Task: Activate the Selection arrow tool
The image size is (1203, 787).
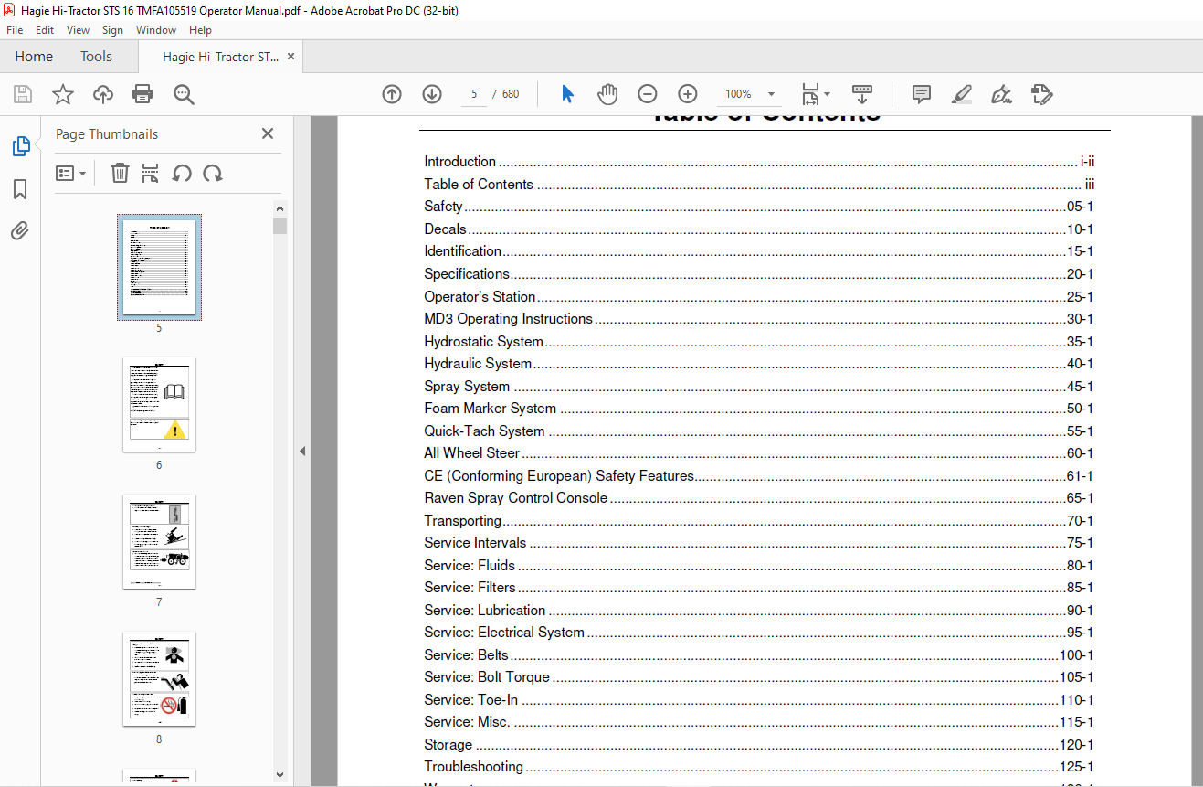Action: tap(567, 94)
